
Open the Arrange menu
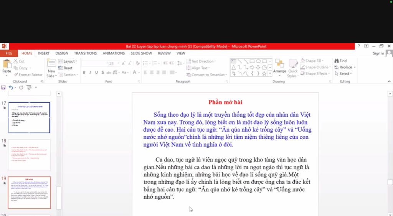pyautogui.click(x=280, y=68)
